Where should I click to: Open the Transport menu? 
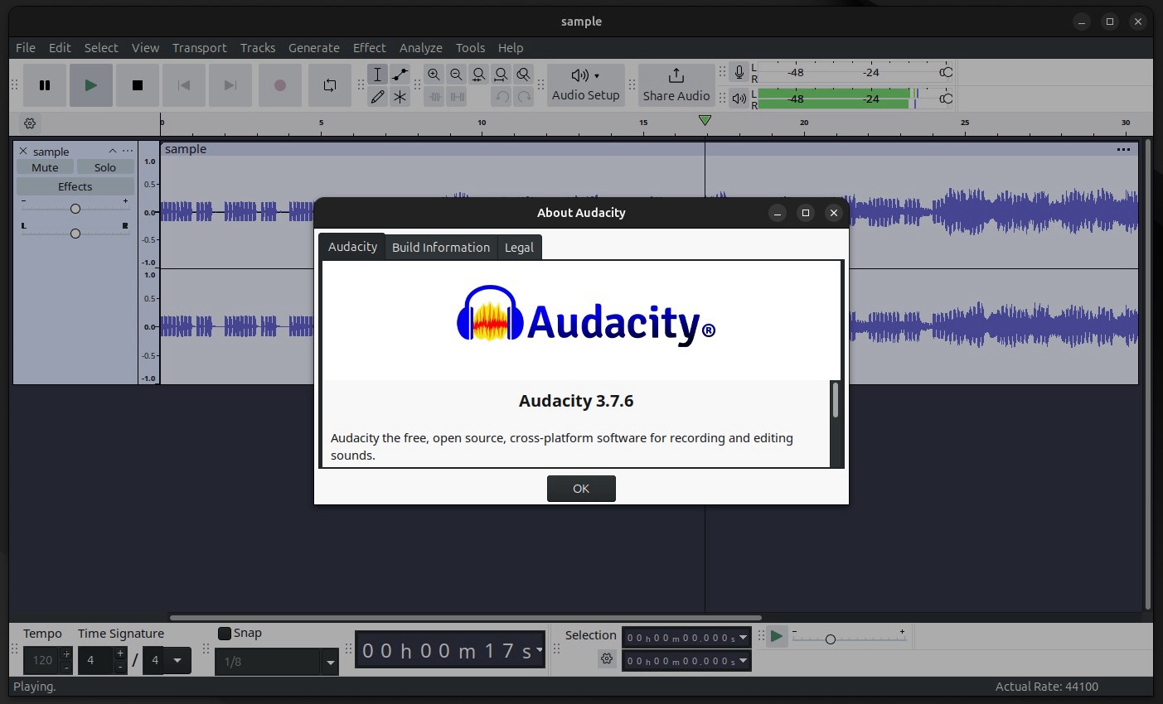click(x=199, y=47)
